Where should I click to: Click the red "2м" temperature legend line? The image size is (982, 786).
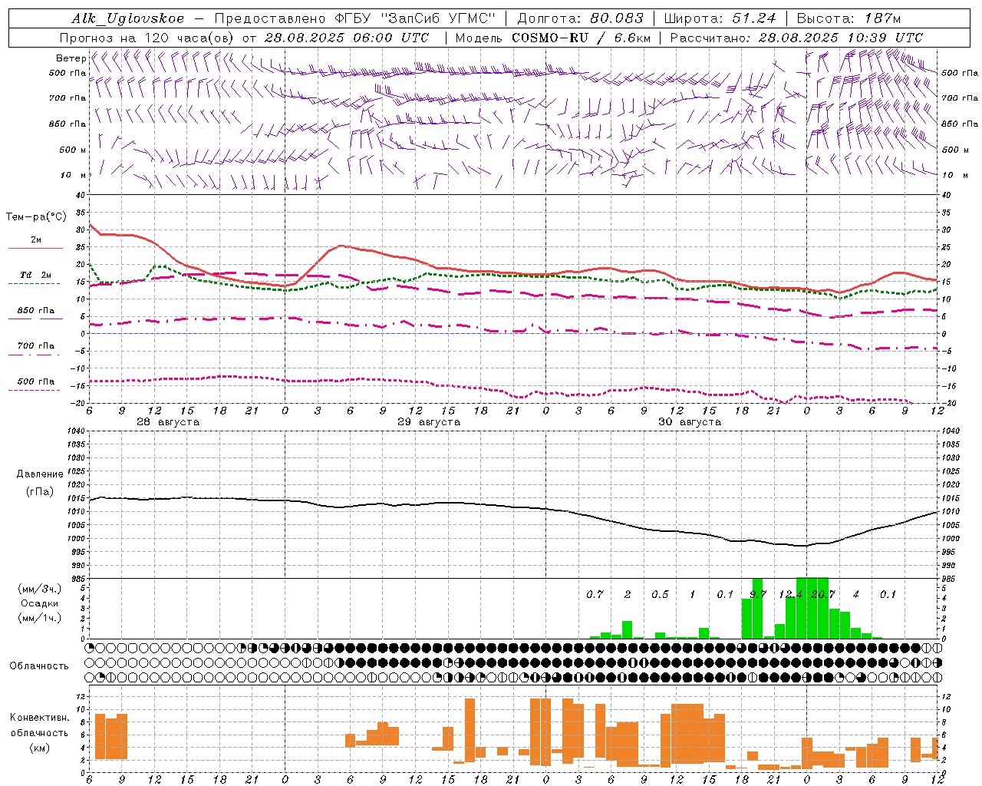(x=35, y=249)
